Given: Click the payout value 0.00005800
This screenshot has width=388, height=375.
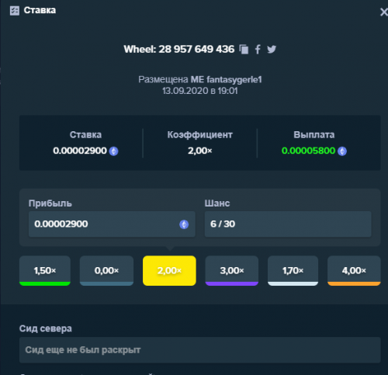Looking at the screenshot, I should coord(308,151).
